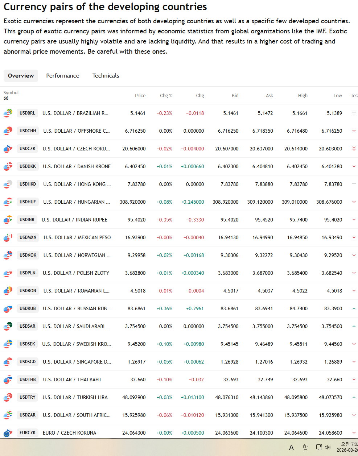
Task: Click the USDMXN flag pair icon
Action: click(x=8, y=237)
